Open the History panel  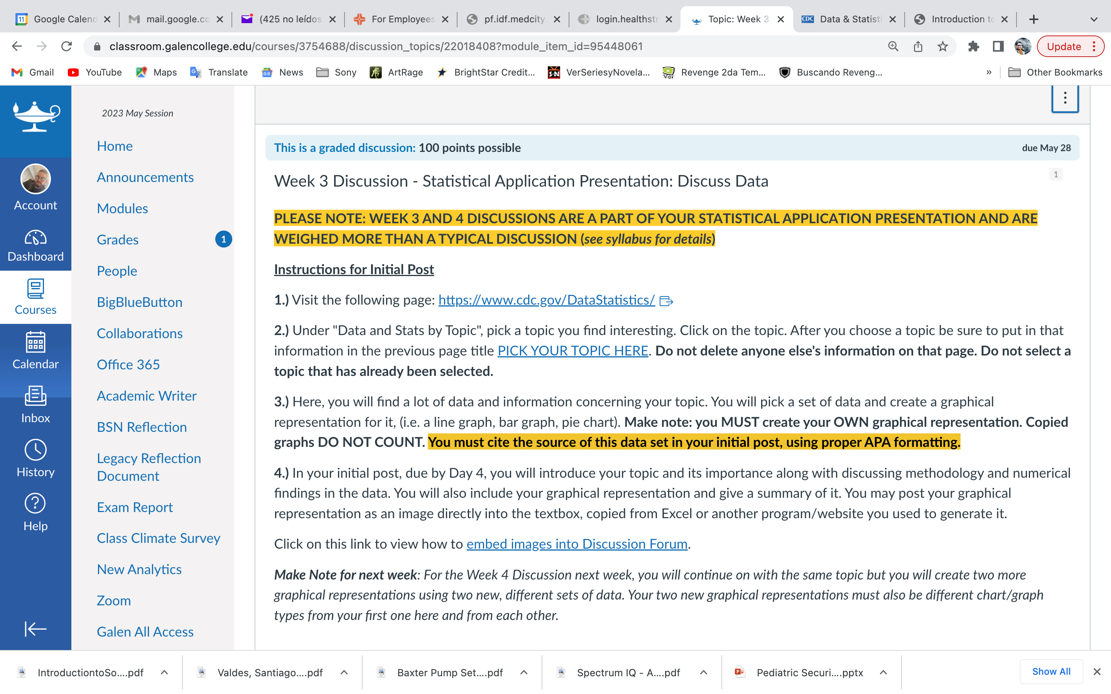click(35, 458)
